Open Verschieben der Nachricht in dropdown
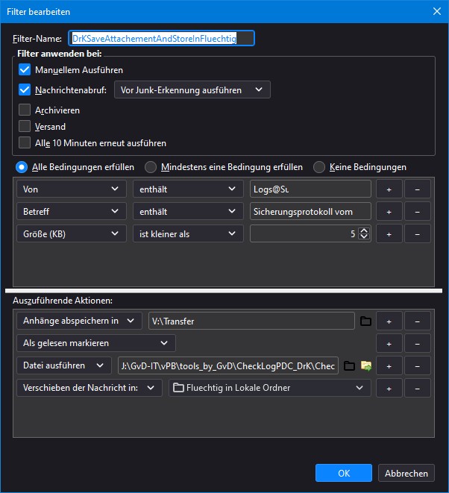Screen dimensions: 449x493 90,388
